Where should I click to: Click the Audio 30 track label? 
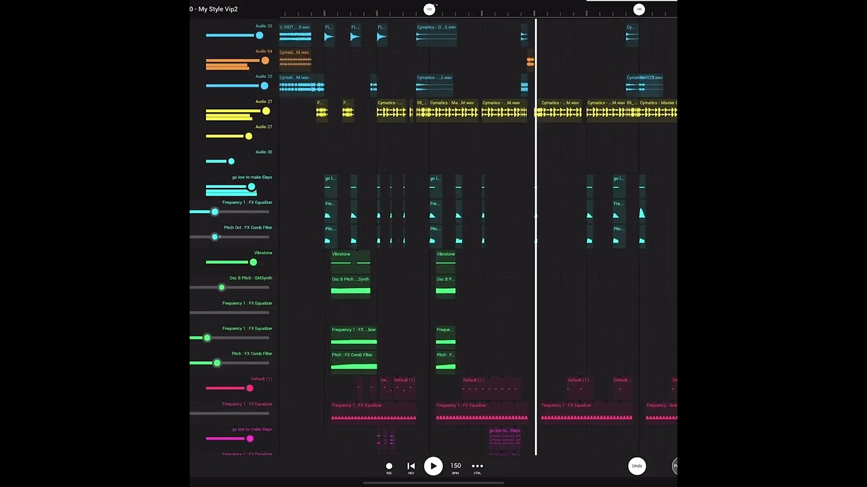[x=263, y=152]
